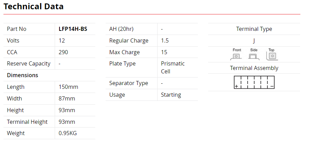Click the Max Charge value 15
This screenshot has width=310, height=143.
coord(164,52)
